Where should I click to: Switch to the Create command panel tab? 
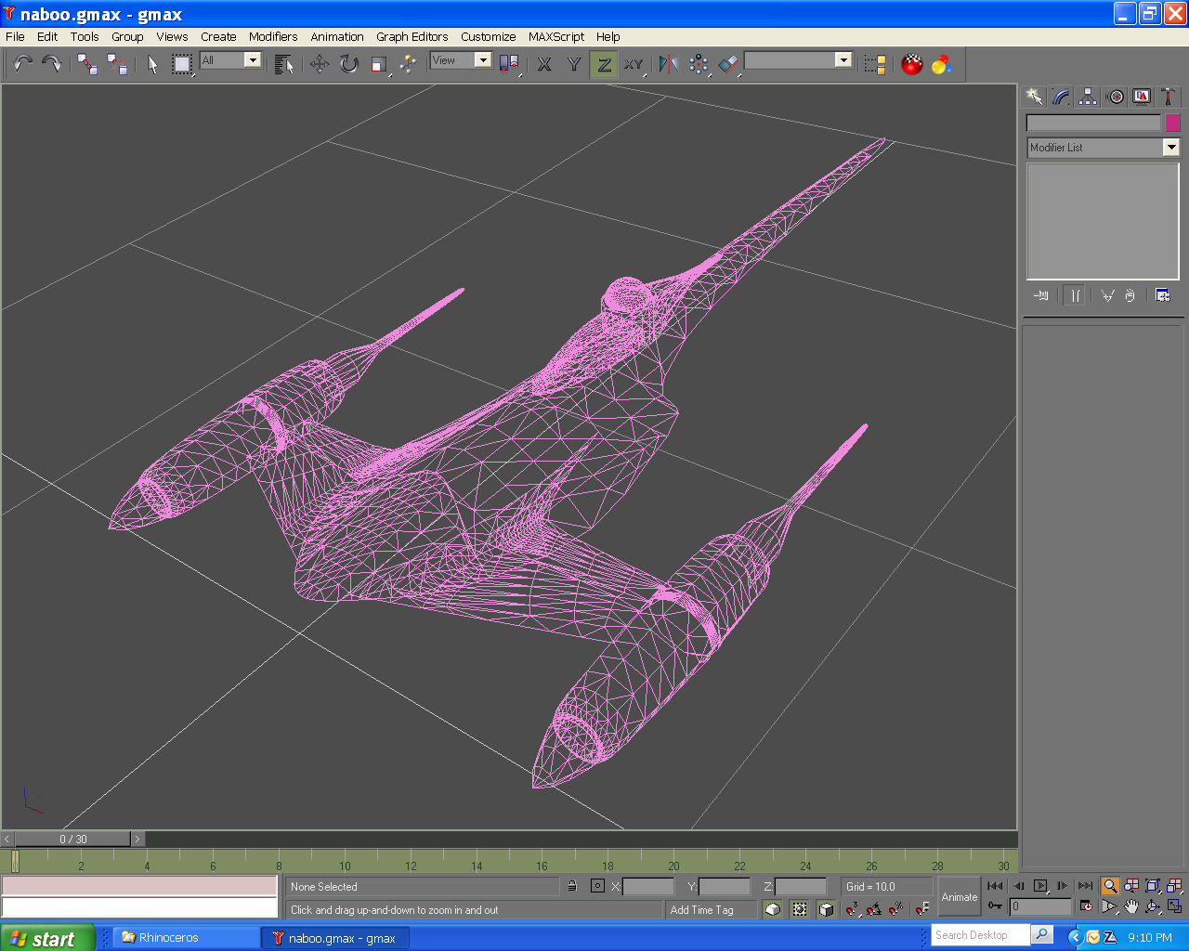[x=1035, y=97]
